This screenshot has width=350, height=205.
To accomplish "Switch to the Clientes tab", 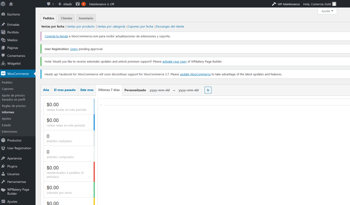I will click(66, 18).
